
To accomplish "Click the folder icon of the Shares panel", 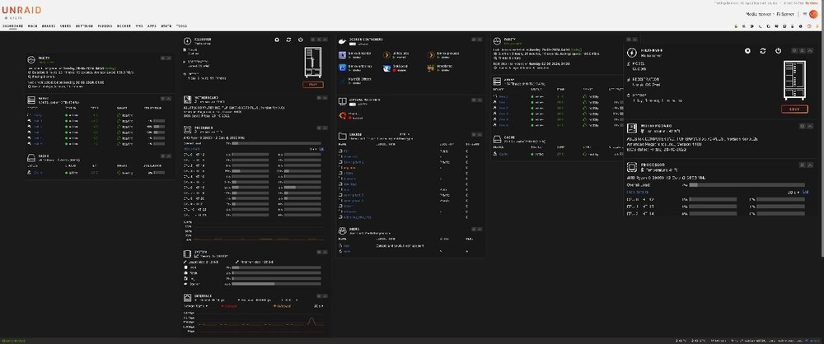I will tap(342, 136).
